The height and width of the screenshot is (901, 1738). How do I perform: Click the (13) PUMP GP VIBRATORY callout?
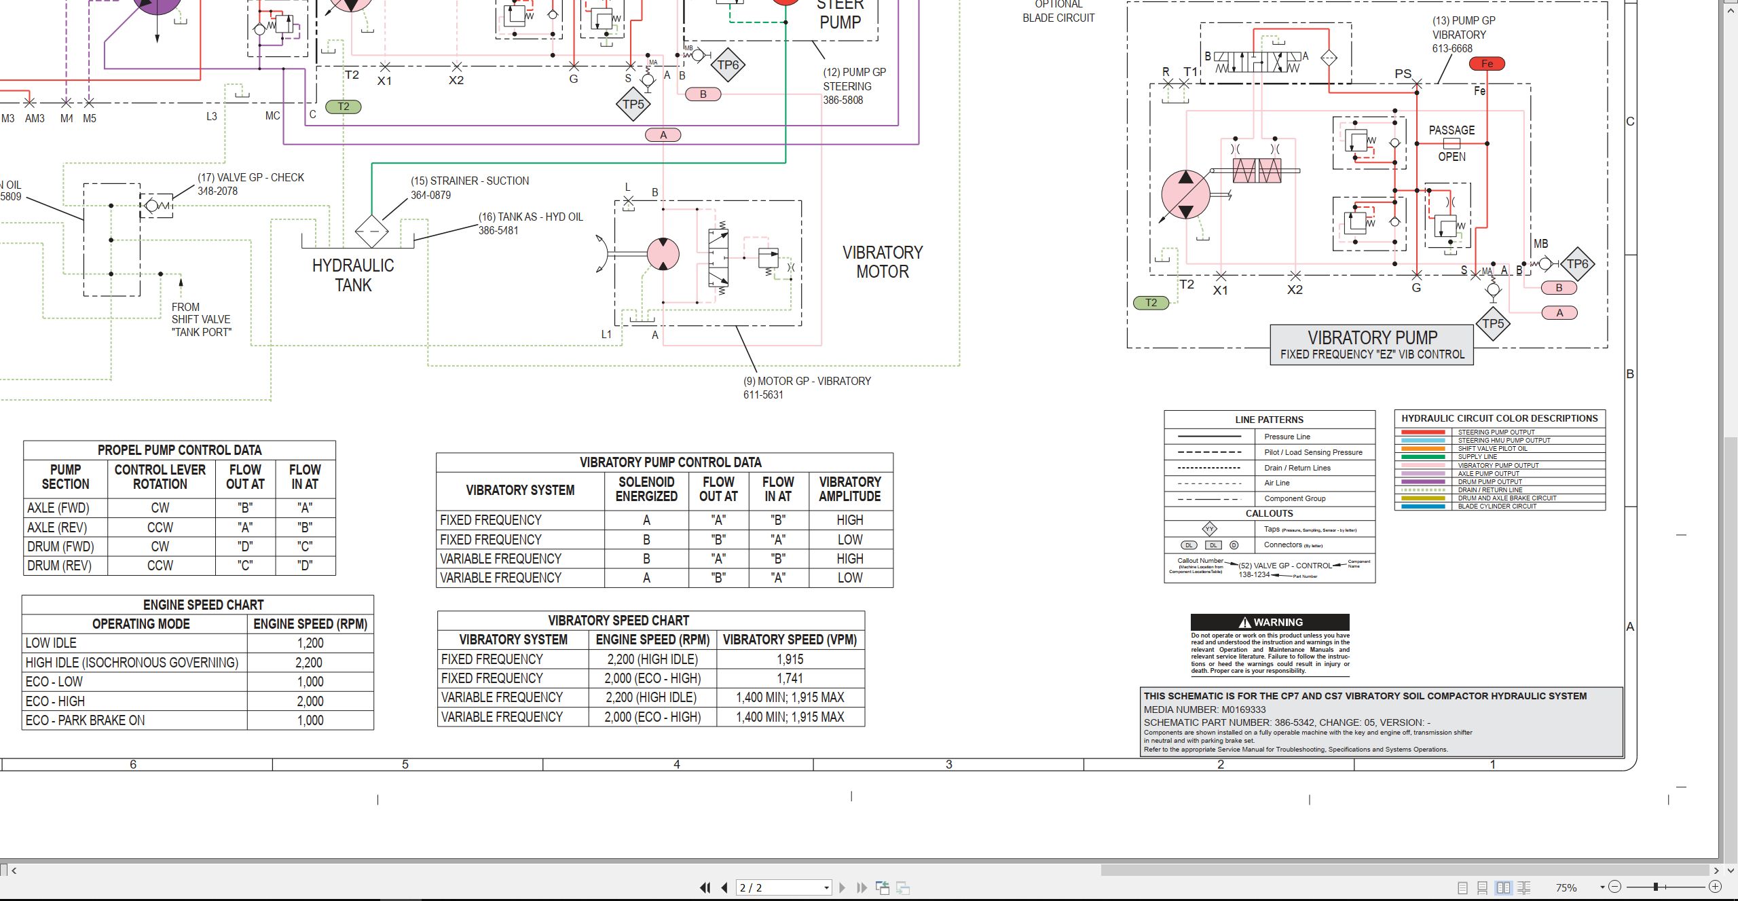point(1463,35)
